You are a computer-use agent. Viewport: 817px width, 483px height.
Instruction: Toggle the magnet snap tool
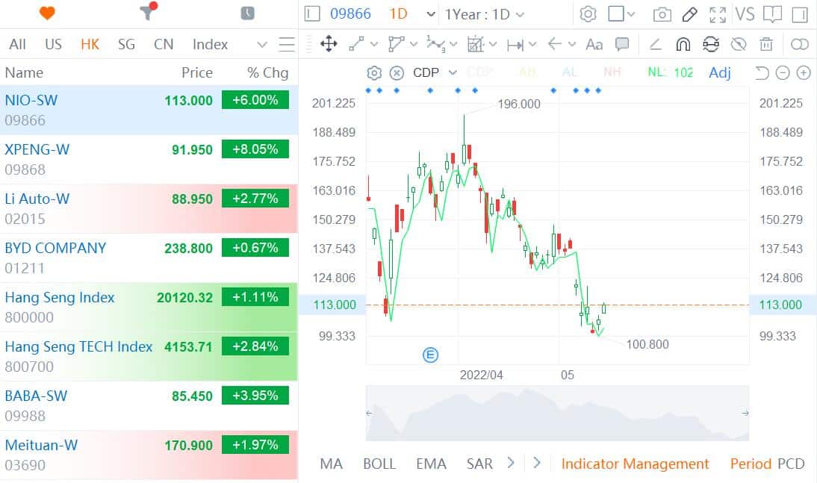coord(683,44)
